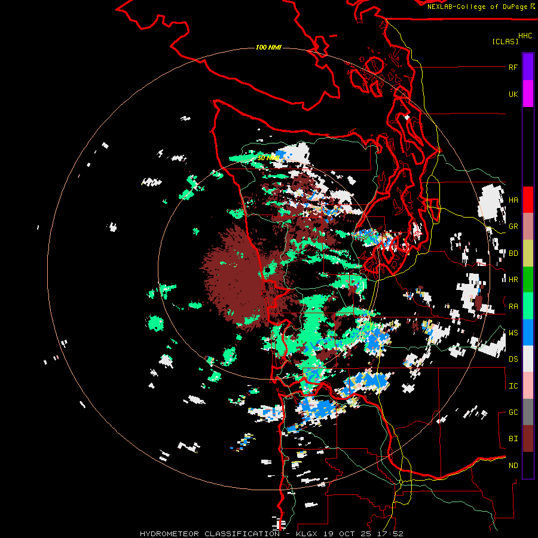The width and height of the screenshot is (538, 538).
Task: Pick the blue WS legend swatch
Action: 528,332
